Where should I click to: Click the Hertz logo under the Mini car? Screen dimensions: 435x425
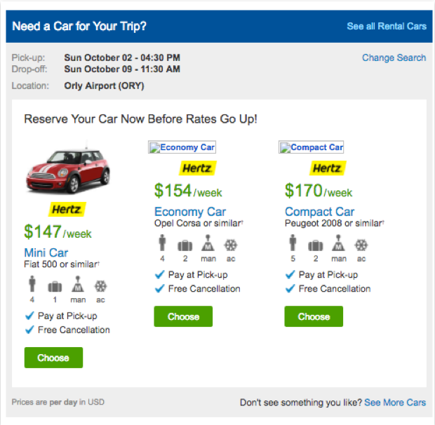click(x=66, y=209)
